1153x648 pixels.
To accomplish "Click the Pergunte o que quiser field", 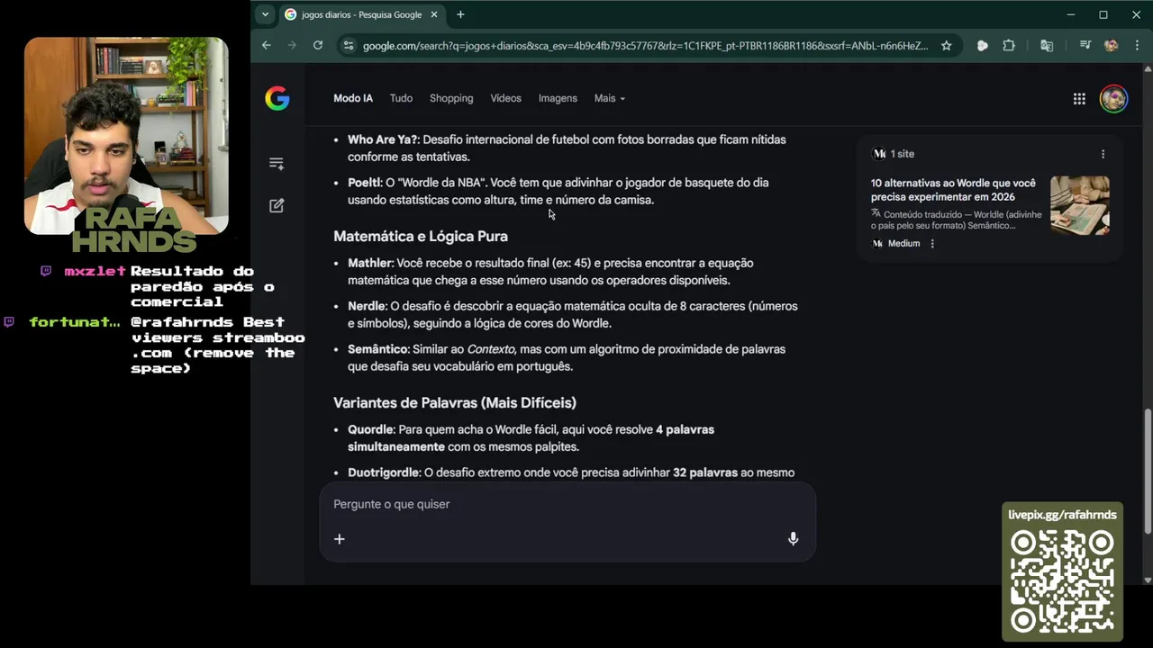I will (x=558, y=504).
